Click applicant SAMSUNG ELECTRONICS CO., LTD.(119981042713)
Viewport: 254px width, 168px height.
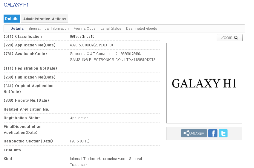click(x=114, y=60)
